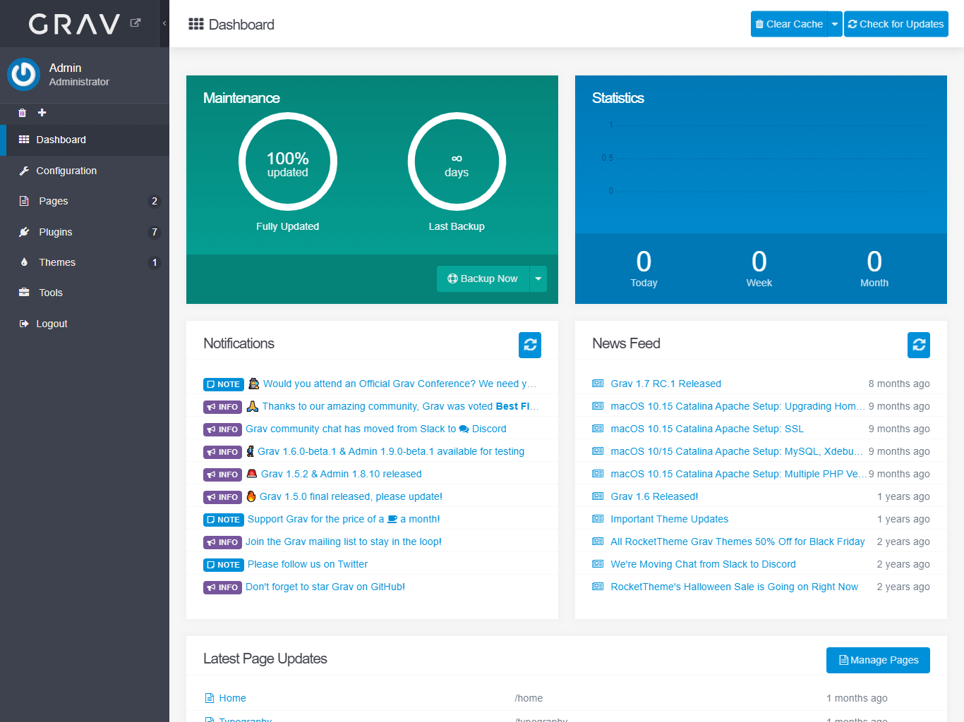Go to Dashboard in the sidebar
Viewport: 964px width, 722px height.
(x=85, y=140)
